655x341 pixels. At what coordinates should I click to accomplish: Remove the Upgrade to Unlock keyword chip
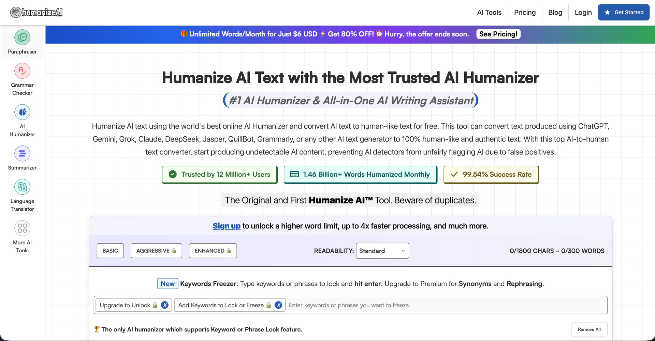coord(165,305)
